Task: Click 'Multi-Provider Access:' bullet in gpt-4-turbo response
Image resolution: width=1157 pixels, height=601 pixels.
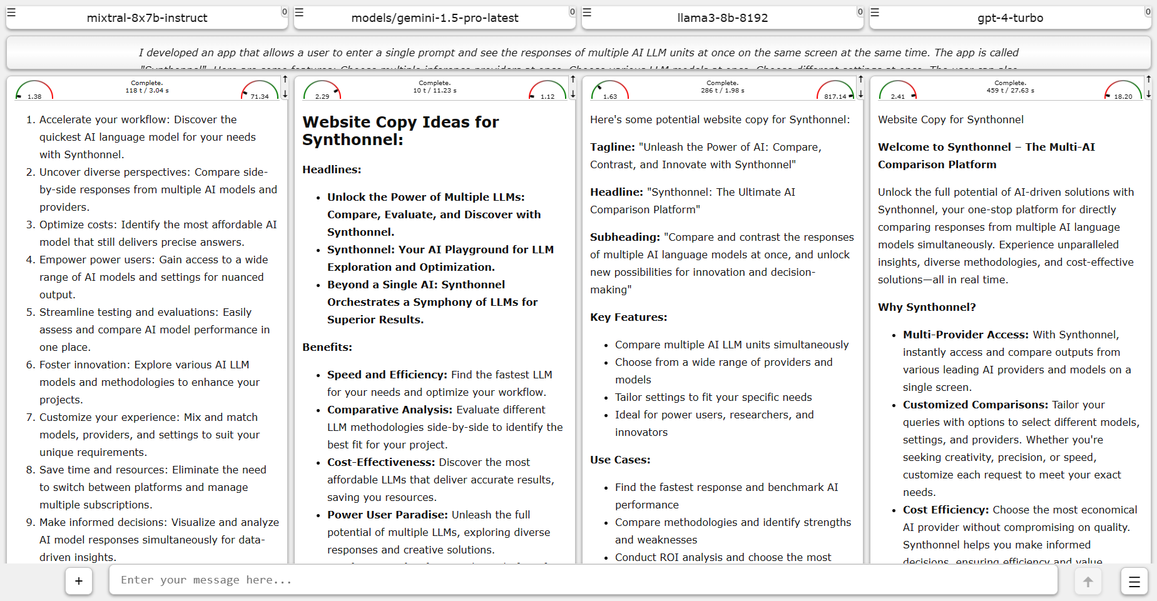Action: click(966, 335)
